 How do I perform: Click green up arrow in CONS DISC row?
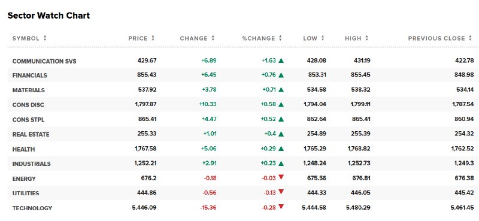[x=281, y=105]
